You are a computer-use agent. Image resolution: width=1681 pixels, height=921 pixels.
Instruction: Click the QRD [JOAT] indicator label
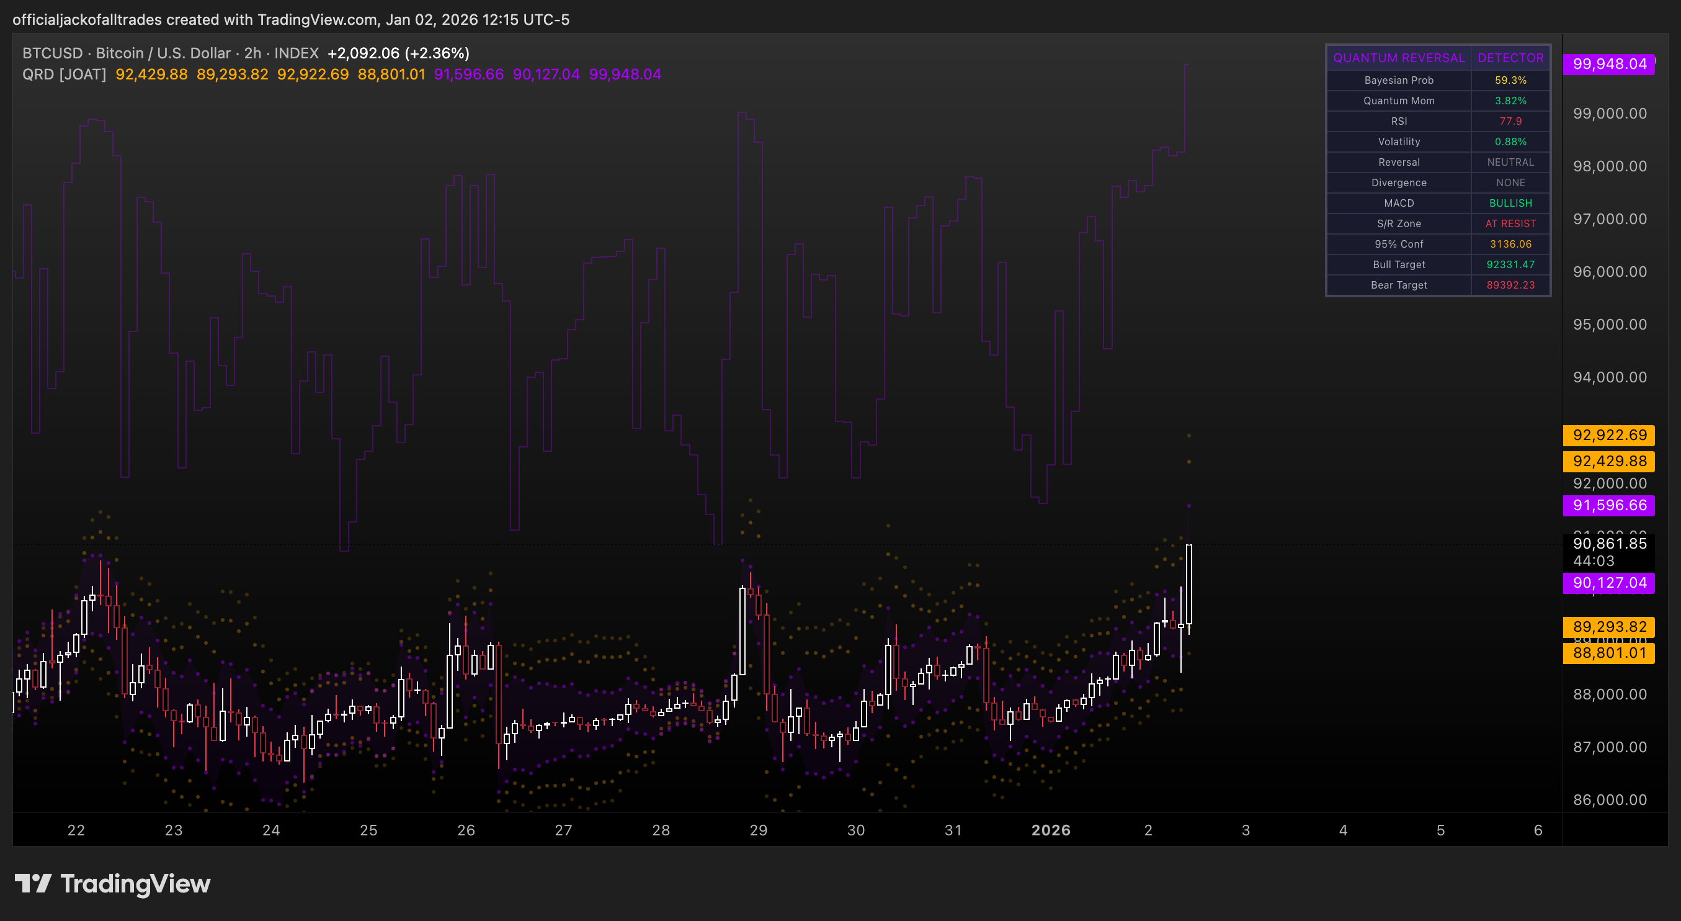(x=64, y=74)
